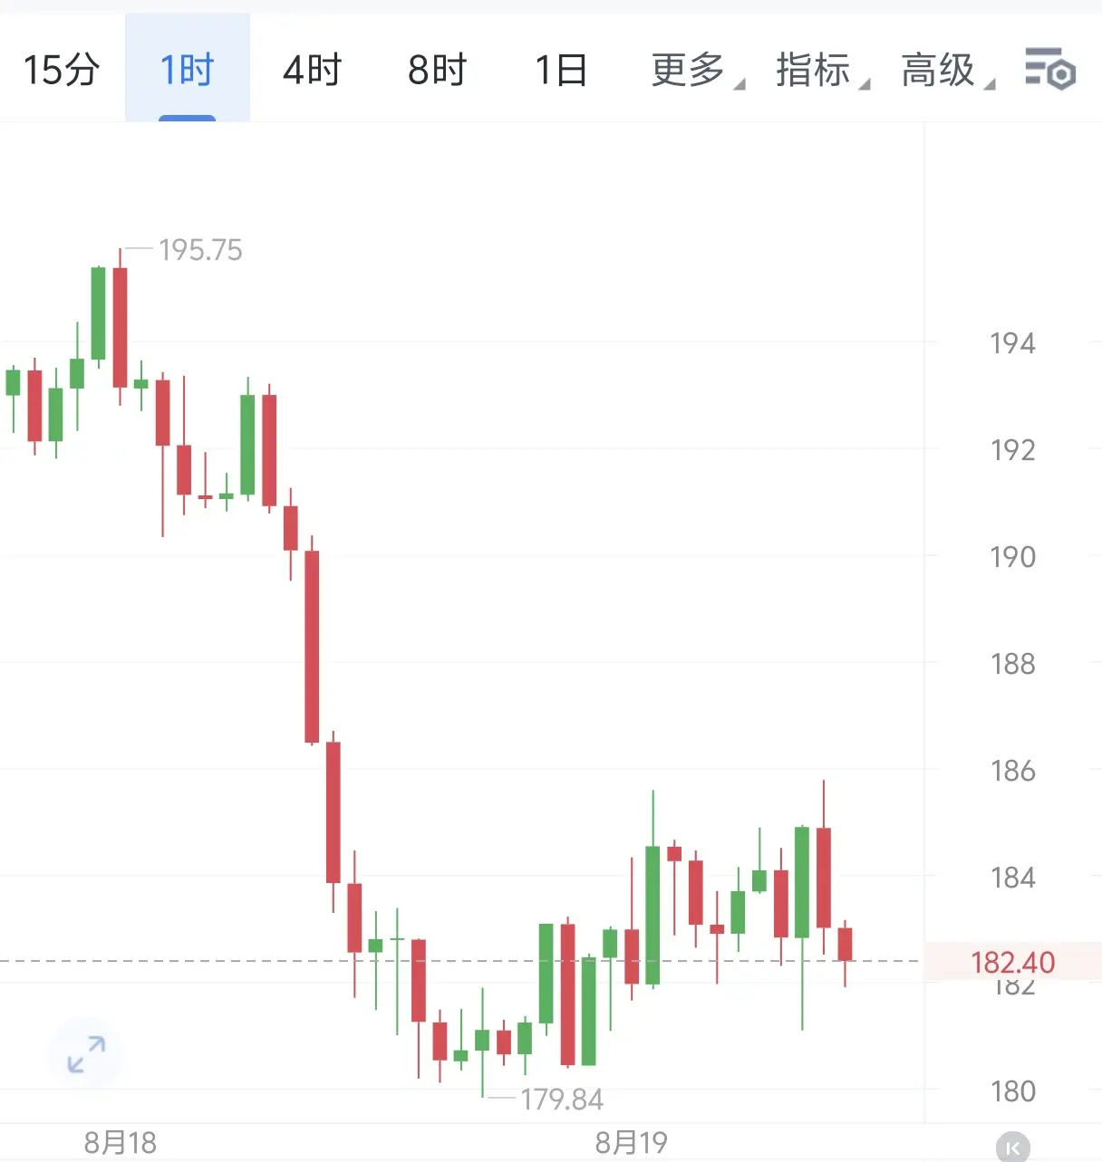Switch to 1时 timeframe tab

187,70
